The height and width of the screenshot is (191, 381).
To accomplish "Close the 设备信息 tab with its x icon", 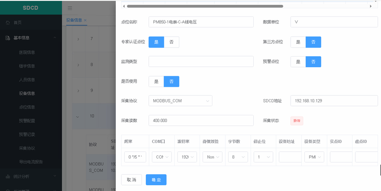I will tap(85, 20).
